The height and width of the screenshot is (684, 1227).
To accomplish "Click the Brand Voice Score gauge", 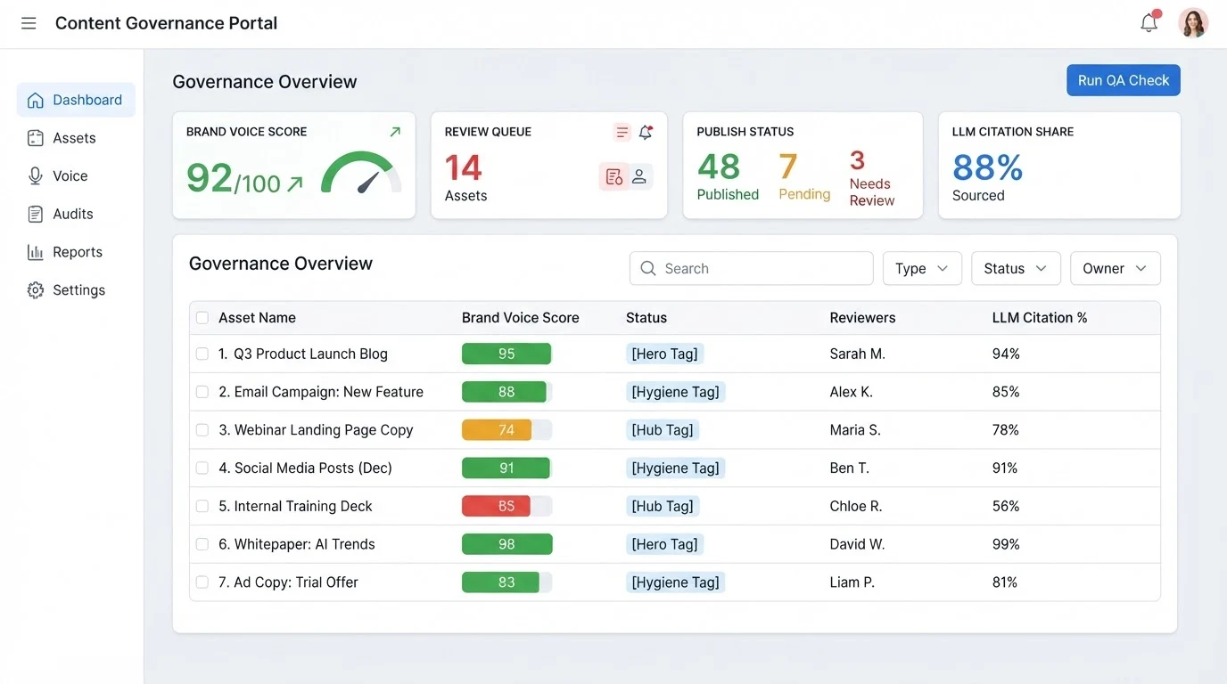I will point(361,172).
